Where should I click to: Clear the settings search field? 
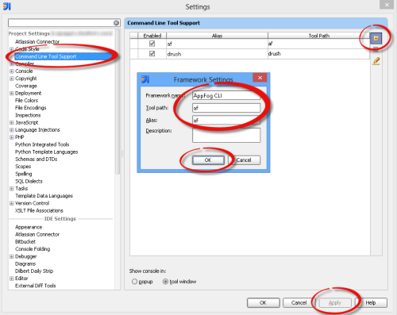click(x=116, y=23)
